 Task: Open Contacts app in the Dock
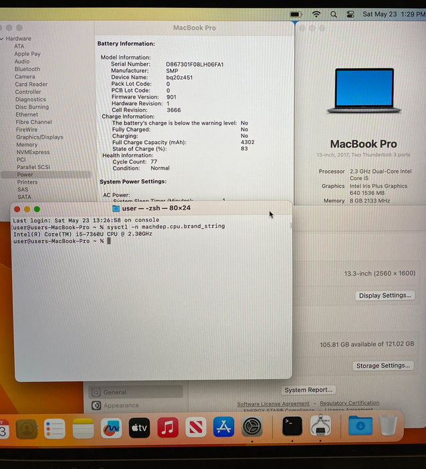coord(27,429)
